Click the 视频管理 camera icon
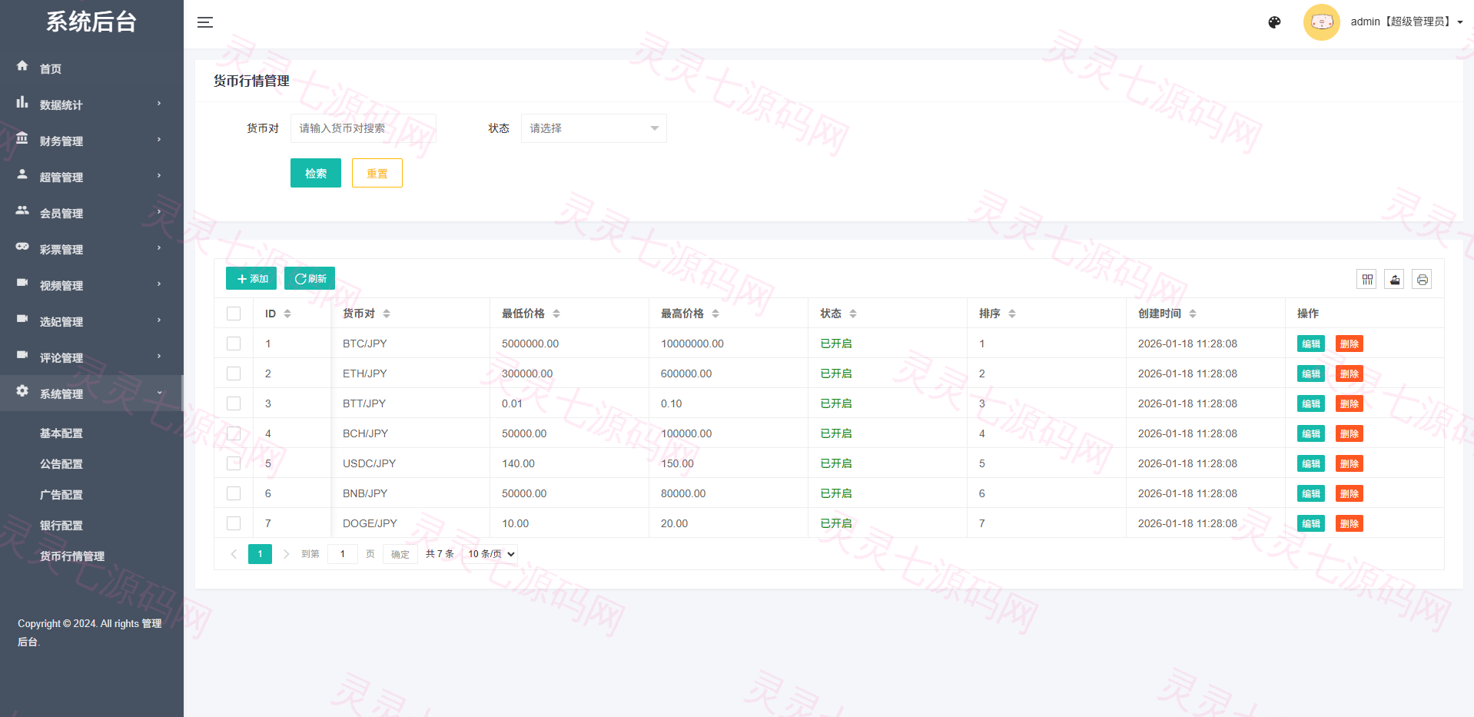Image resolution: width=1474 pixels, height=717 pixels. 22,283
